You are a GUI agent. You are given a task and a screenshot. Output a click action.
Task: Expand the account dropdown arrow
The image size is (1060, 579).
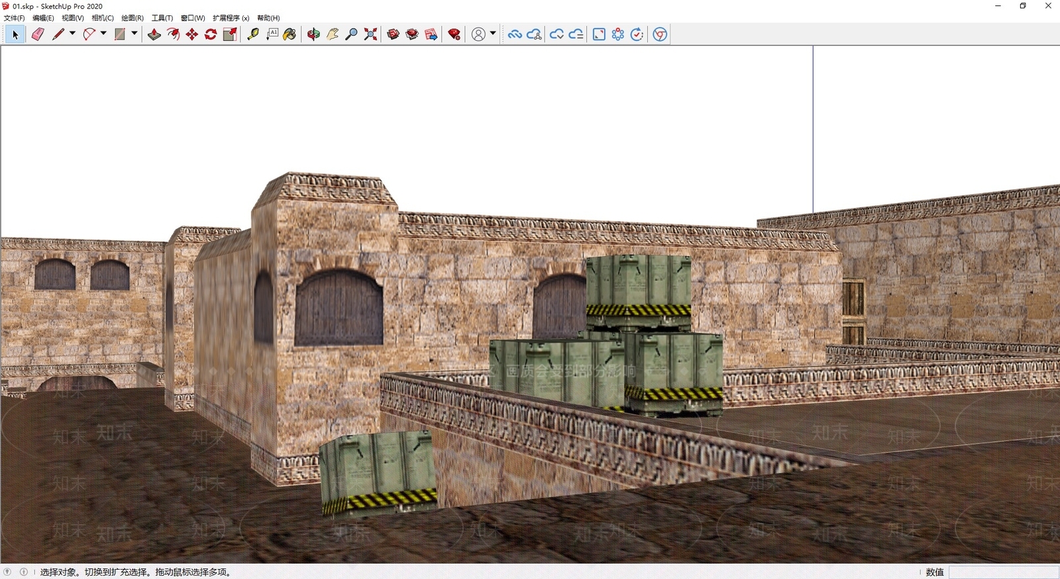coord(493,34)
